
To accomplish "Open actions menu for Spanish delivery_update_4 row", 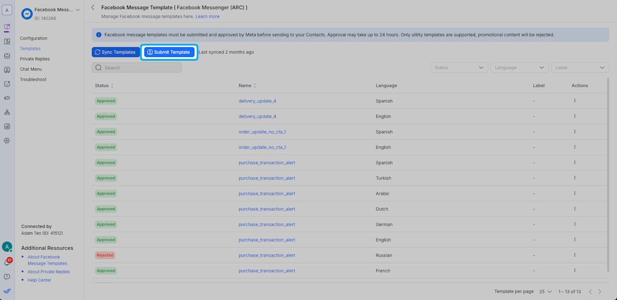I will tap(574, 101).
